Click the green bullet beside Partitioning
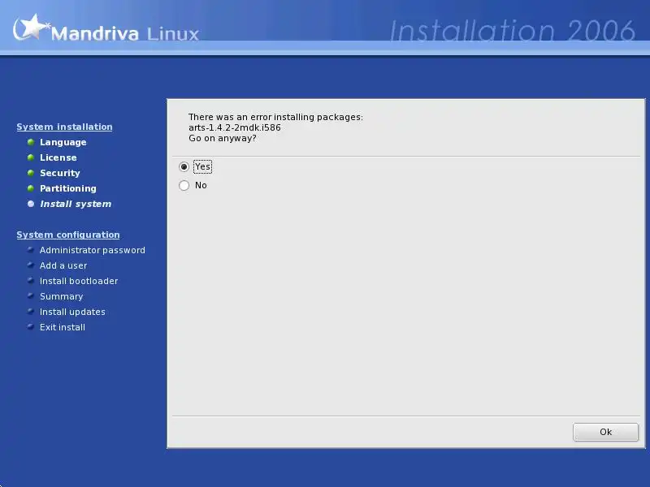650x487 pixels. coord(31,188)
